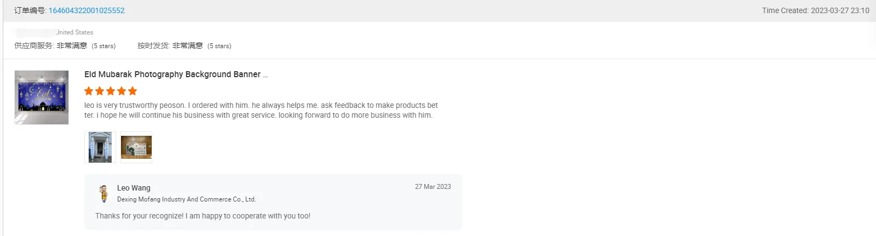The image size is (876, 236).
Task: Click the Eid Mubarak banner product thumbnail
Action: 42,97
